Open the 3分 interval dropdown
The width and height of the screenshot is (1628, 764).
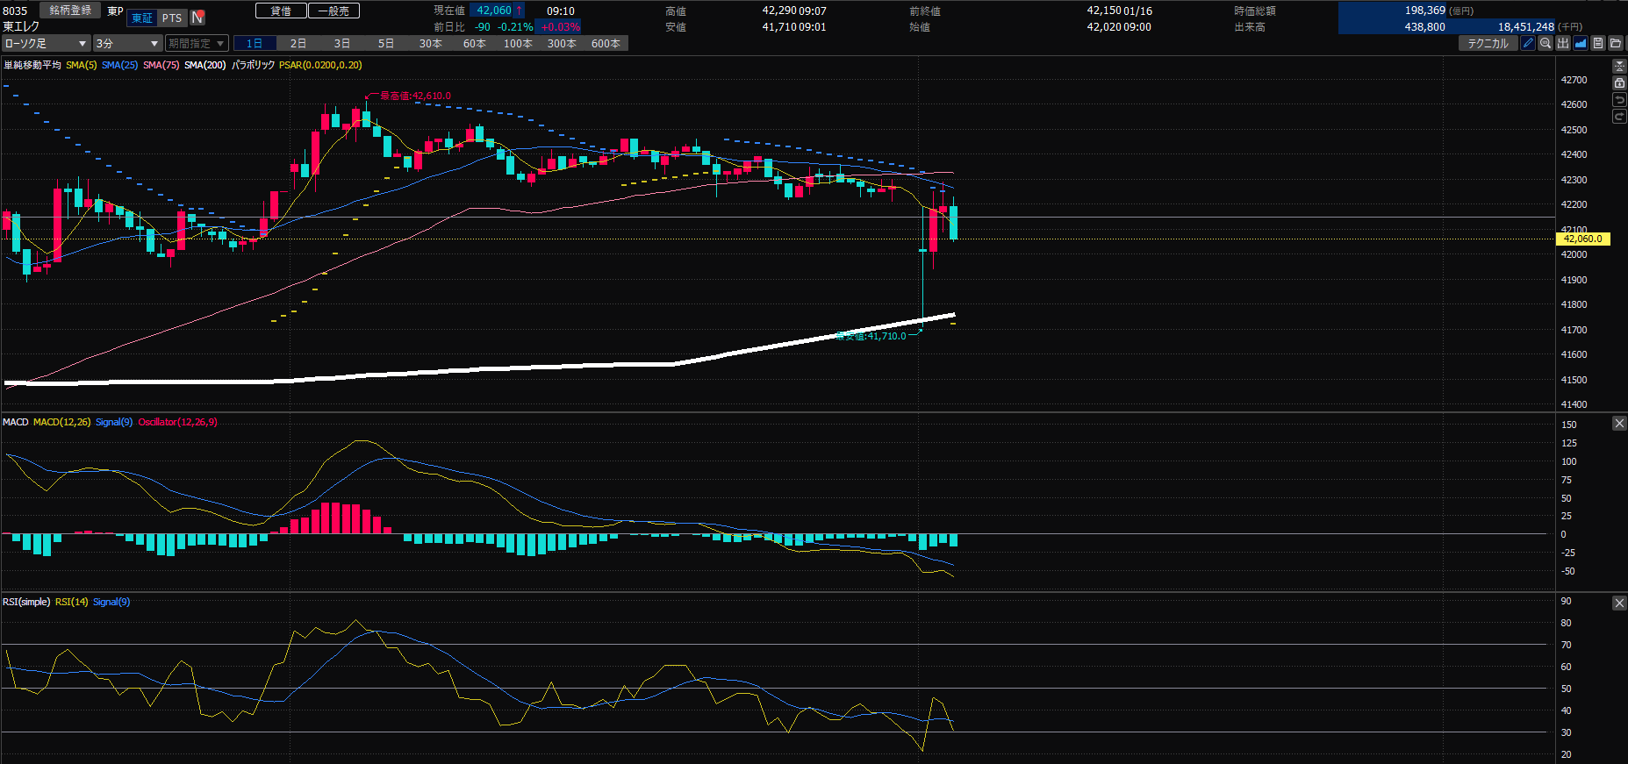127,43
